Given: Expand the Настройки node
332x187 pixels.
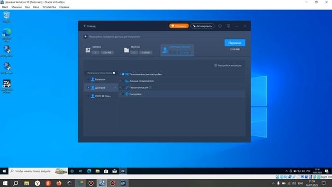Looking at the screenshot, I should 120,94.
